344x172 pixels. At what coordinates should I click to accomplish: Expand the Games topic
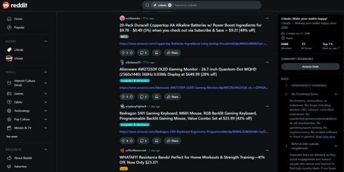(x=46, y=94)
